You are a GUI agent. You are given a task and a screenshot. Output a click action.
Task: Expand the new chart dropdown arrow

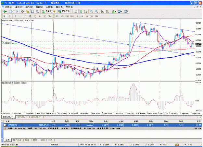(x=6, y=11)
